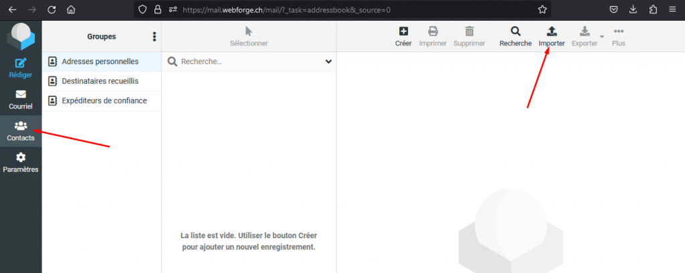Go to Courriel mail view
This screenshot has height=273, width=685.
(21, 100)
